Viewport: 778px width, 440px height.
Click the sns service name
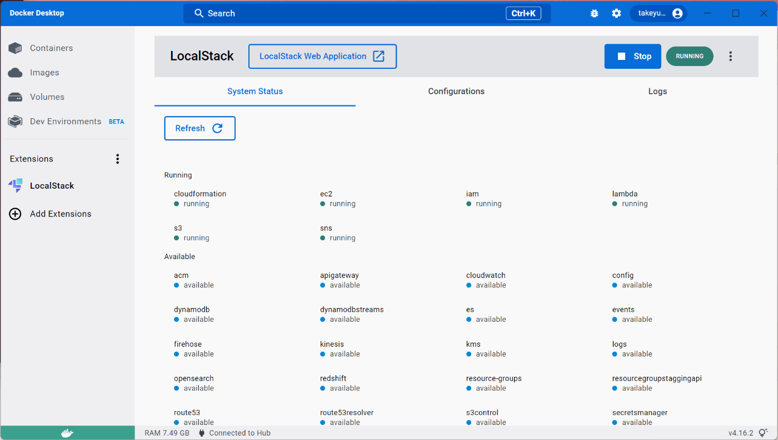click(326, 229)
